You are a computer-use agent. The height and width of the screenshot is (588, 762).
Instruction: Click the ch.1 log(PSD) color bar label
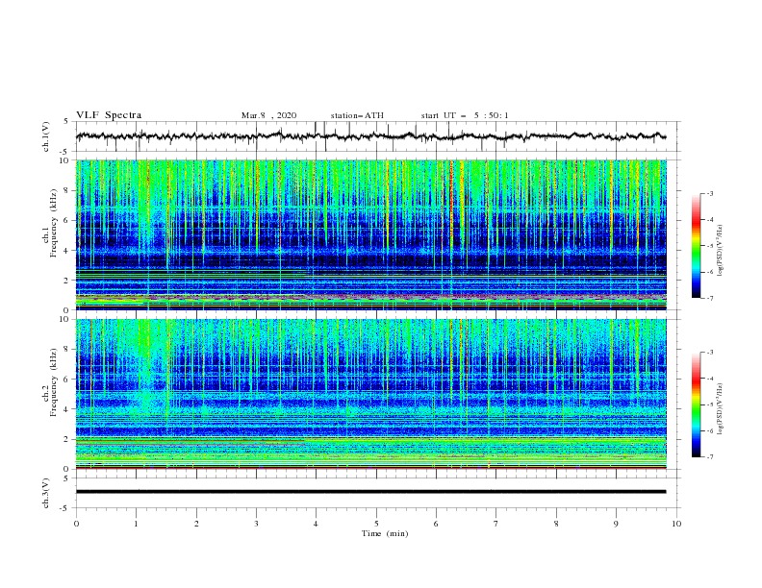pyautogui.click(x=720, y=251)
